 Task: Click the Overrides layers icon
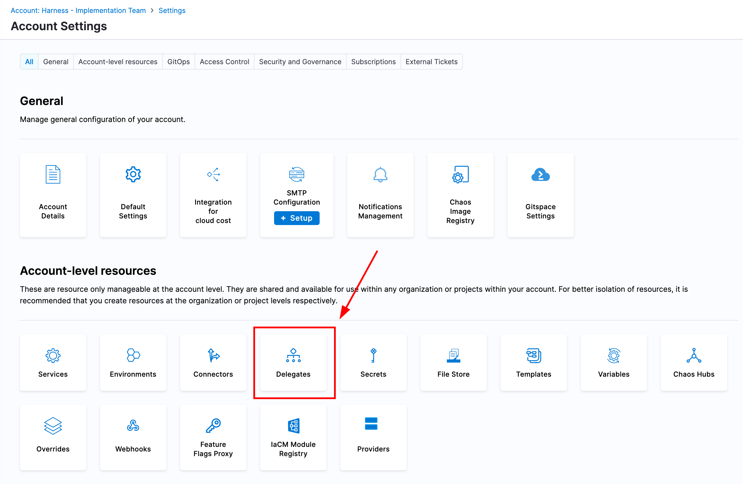(53, 425)
